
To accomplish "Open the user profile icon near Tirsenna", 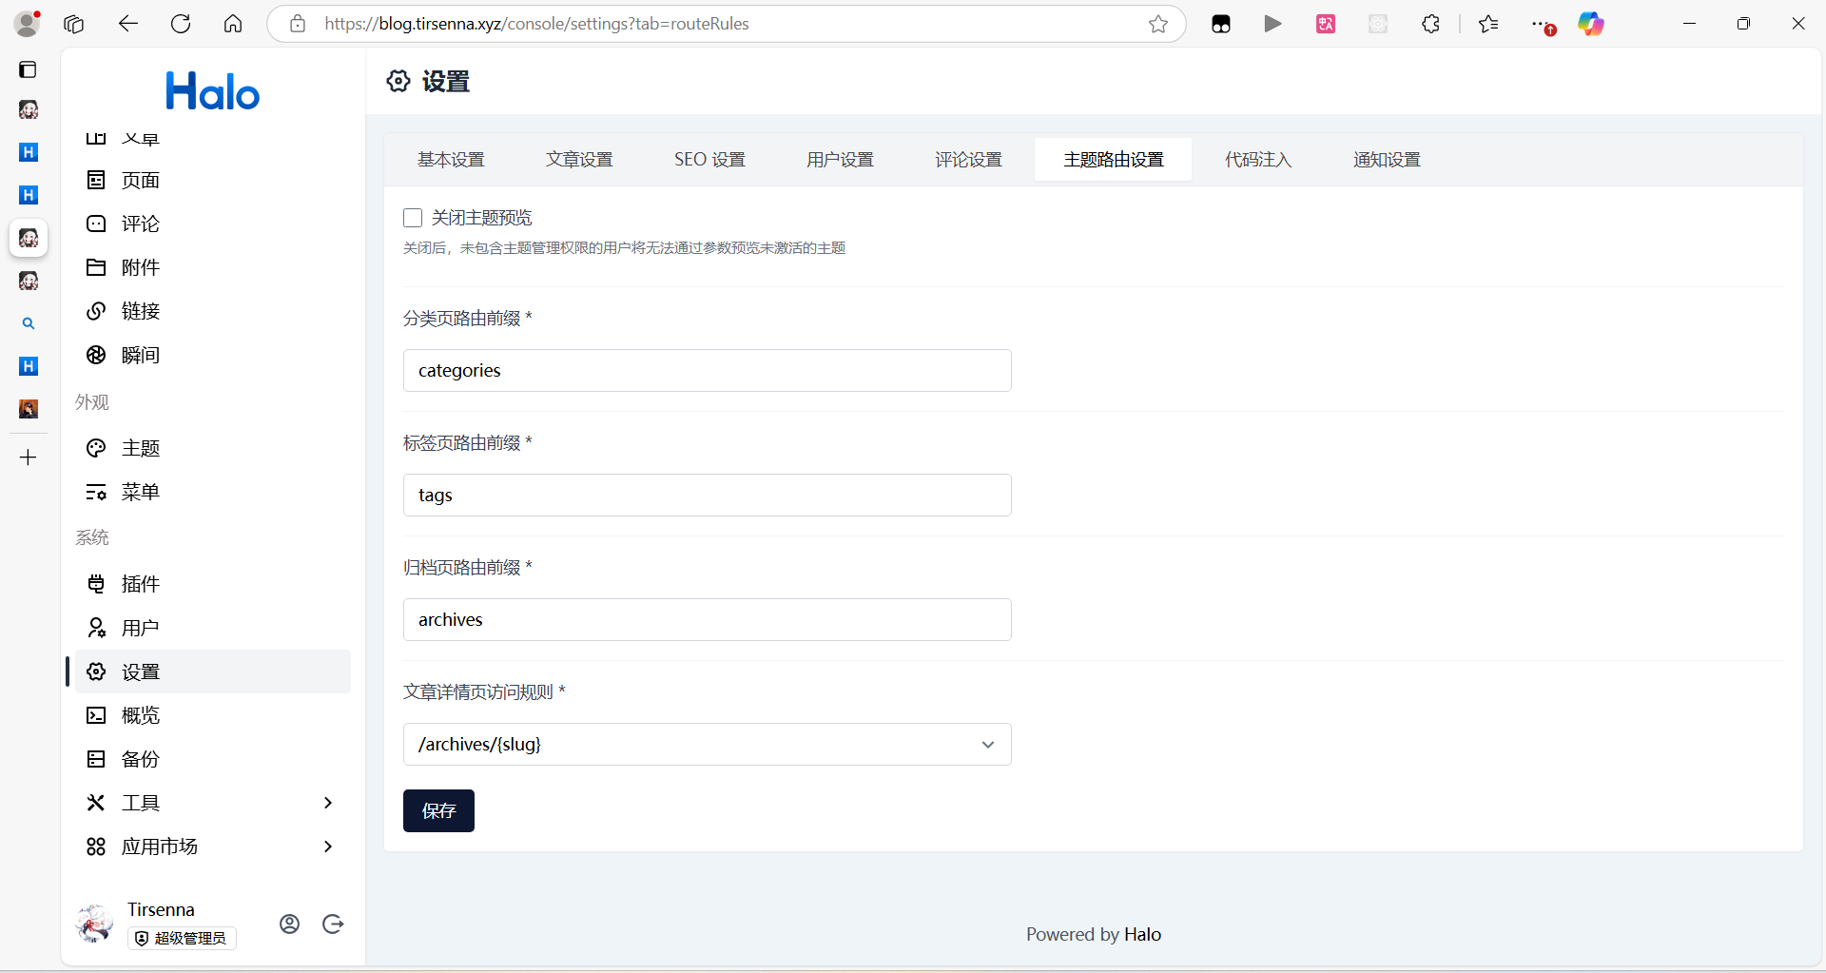I will pos(290,924).
